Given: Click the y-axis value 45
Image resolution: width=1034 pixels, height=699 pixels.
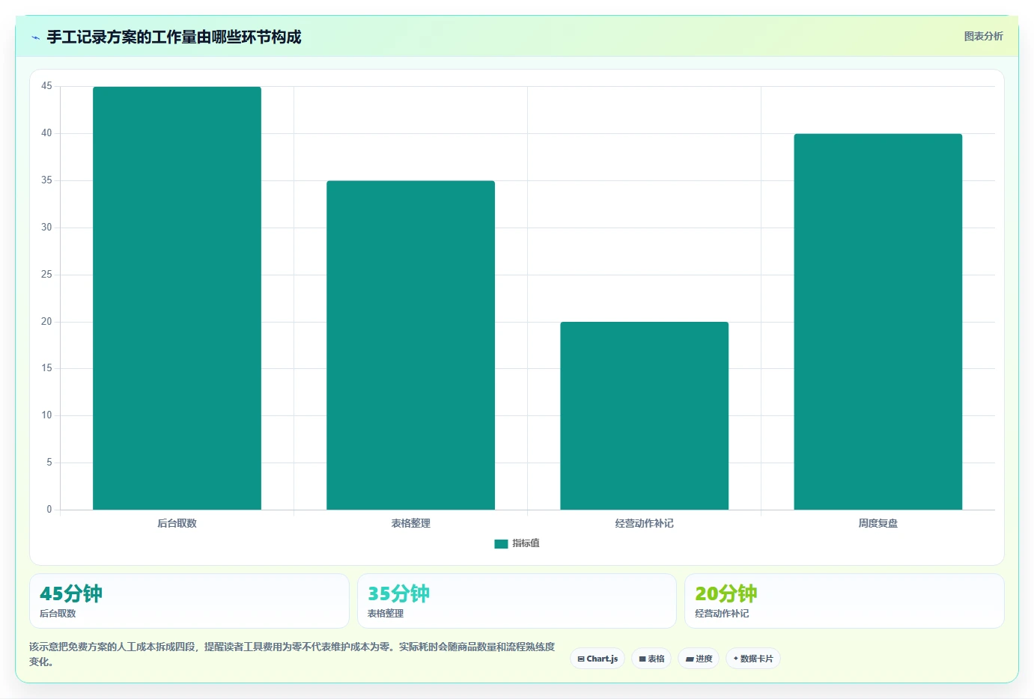Looking at the screenshot, I should point(46,86).
